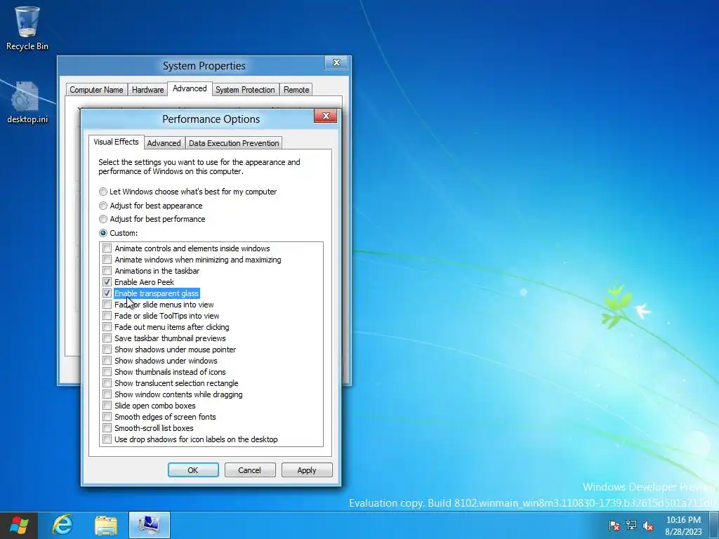Enable 'Animate windows when minimizing and maximizing'
The height and width of the screenshot is (539, 719).
(107, 260)
